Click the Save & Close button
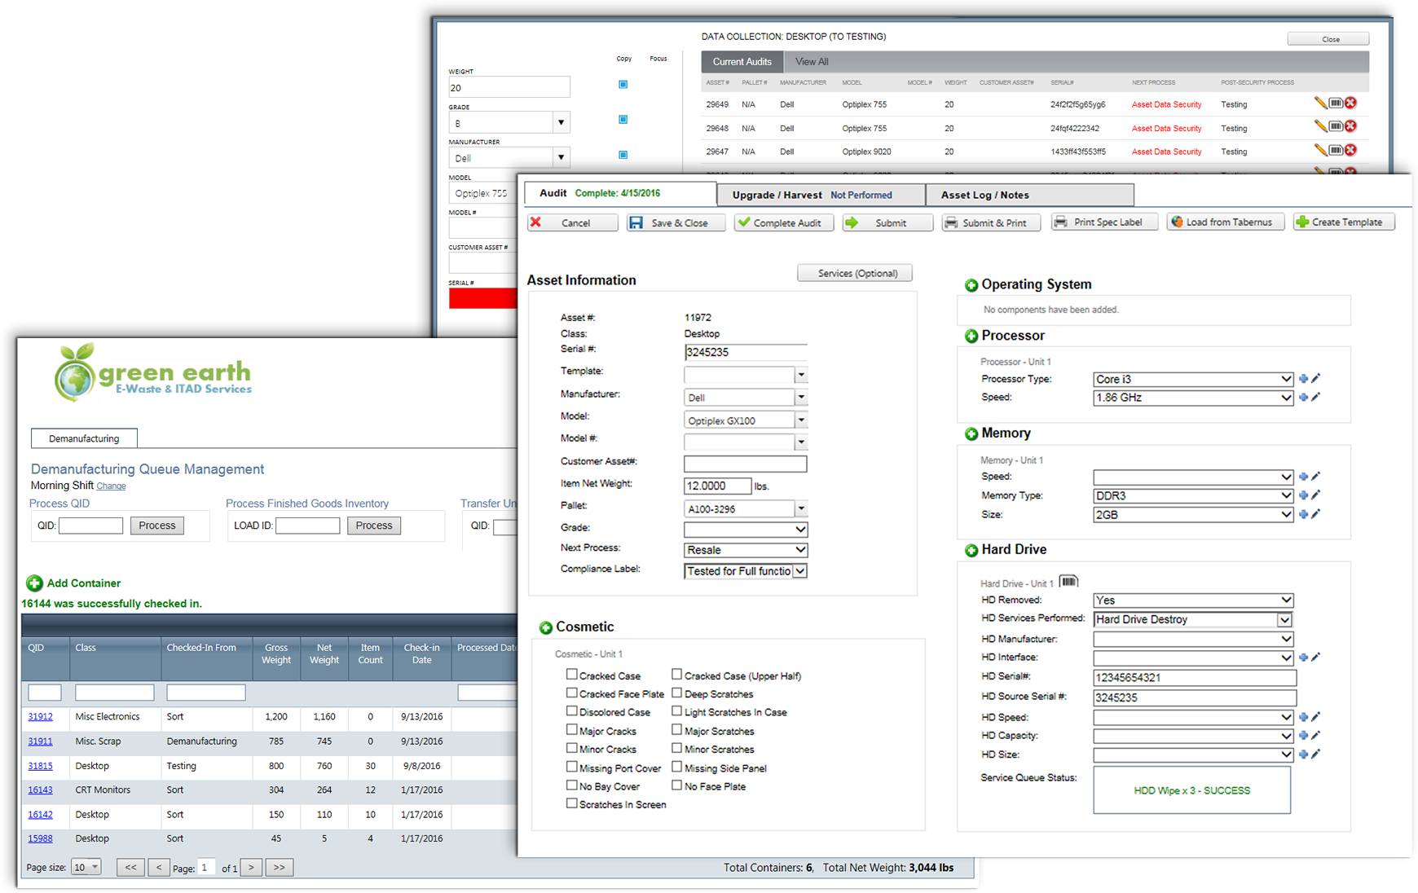 676,222
